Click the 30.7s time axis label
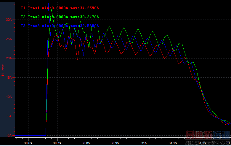This screenshot has height=146, width=231. pyautogui.click(x=57, y=143)
